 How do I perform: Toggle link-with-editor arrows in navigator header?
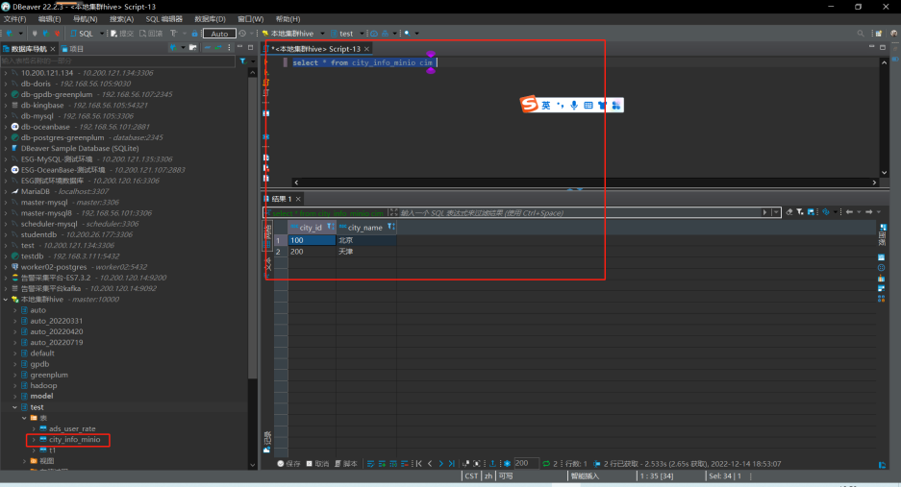[218, 48]
